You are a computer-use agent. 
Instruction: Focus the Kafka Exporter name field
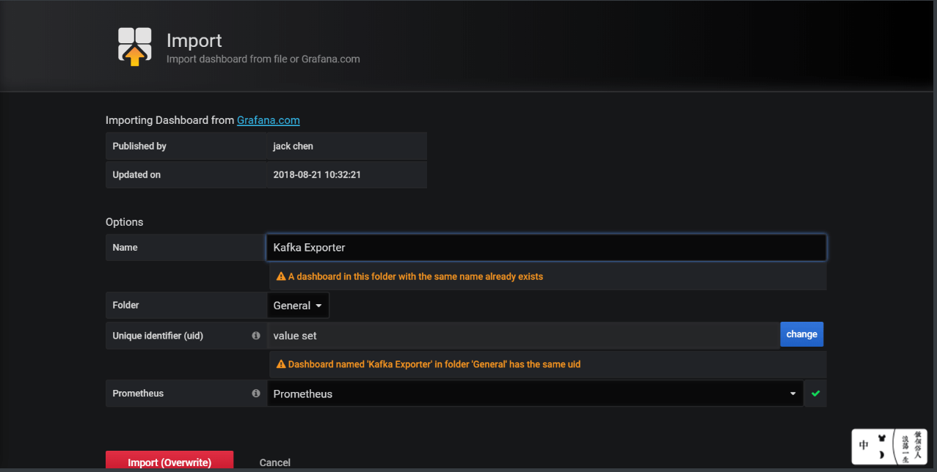click(546, 248)
